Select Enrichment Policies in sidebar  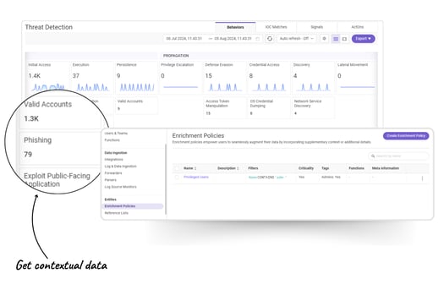tap(133, 206)
